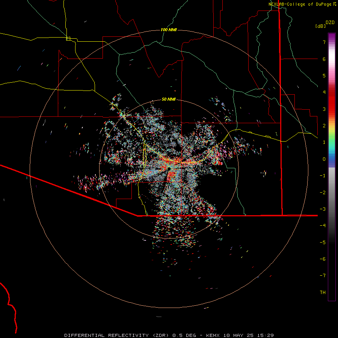Click the scale value -7
Screen dimensions: 338x338
click(x=323, y=276)
